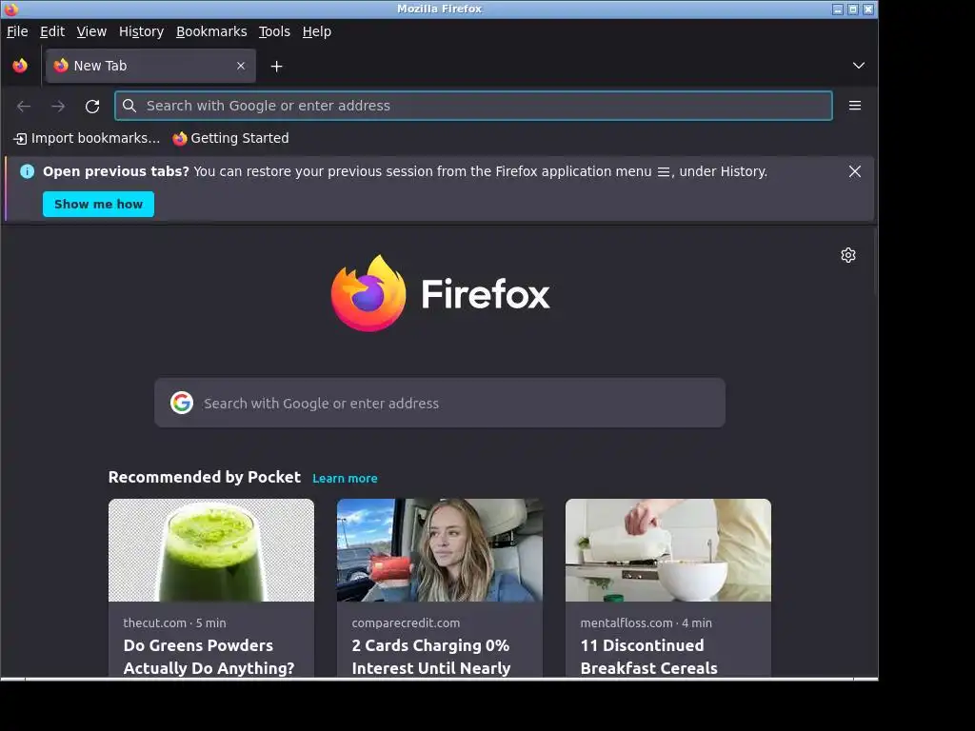Click Show me how button
Image resolution: width=975 pixels, height=731 pixels.
click(98, 204)
